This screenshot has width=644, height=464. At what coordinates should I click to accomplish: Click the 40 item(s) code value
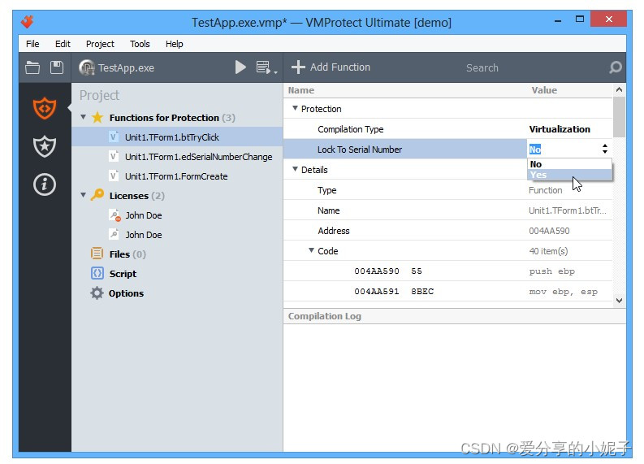(548, 251)
